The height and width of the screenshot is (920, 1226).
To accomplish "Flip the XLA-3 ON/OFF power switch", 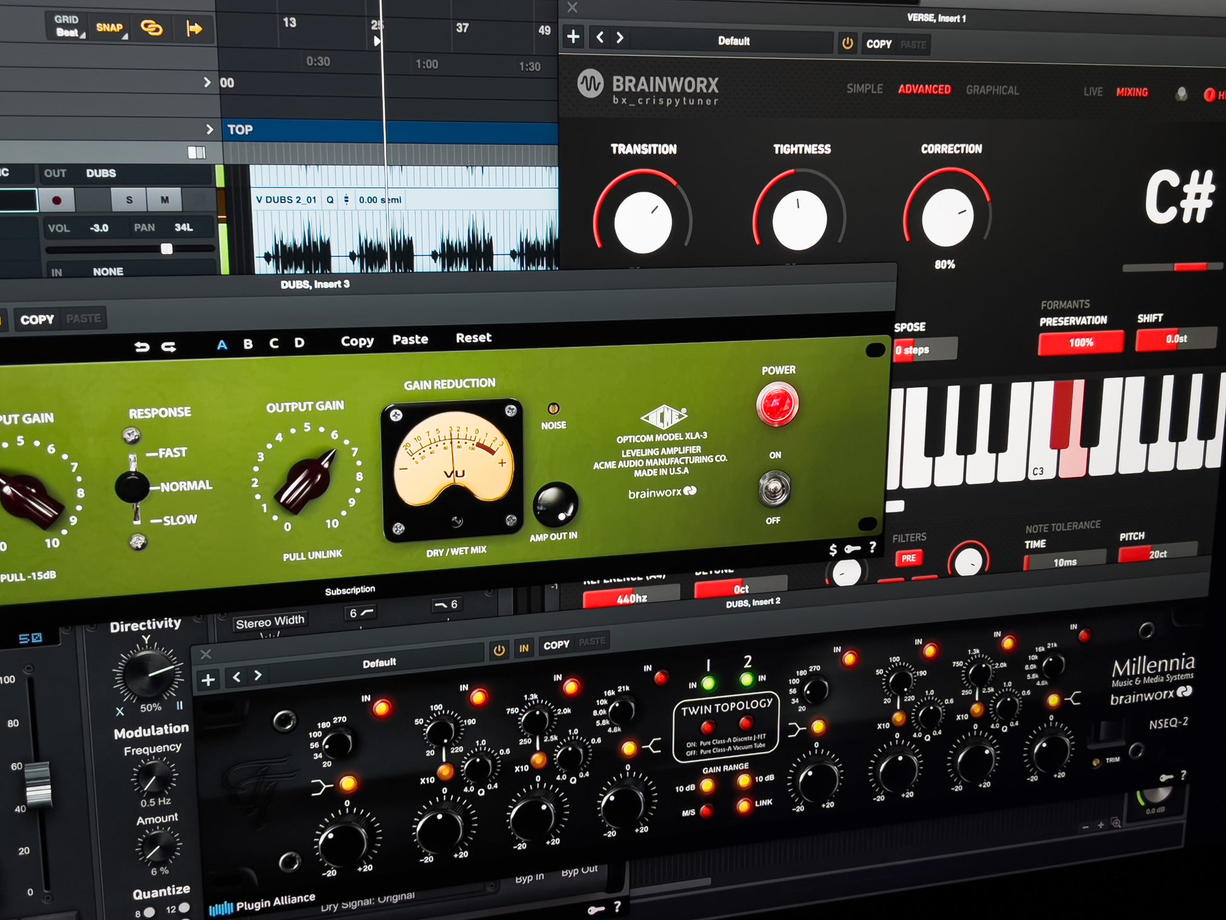I will 774,489.
